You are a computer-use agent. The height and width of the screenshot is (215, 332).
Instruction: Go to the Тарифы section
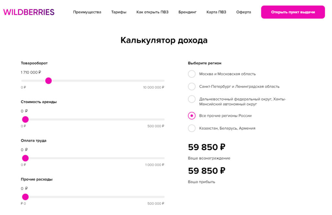119,12
